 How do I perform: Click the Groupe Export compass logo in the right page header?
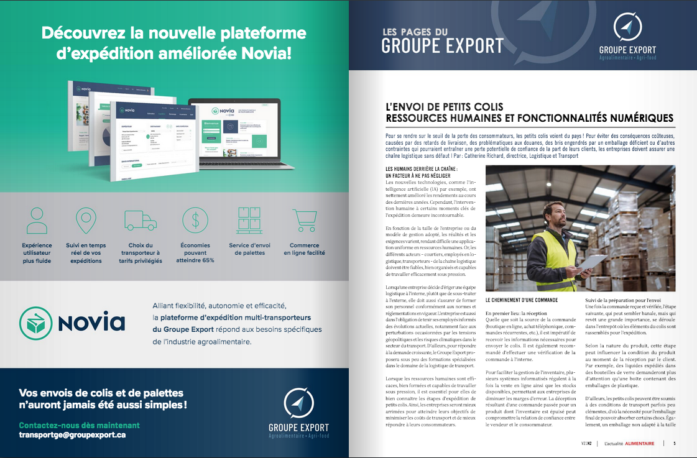coord(627,27)
